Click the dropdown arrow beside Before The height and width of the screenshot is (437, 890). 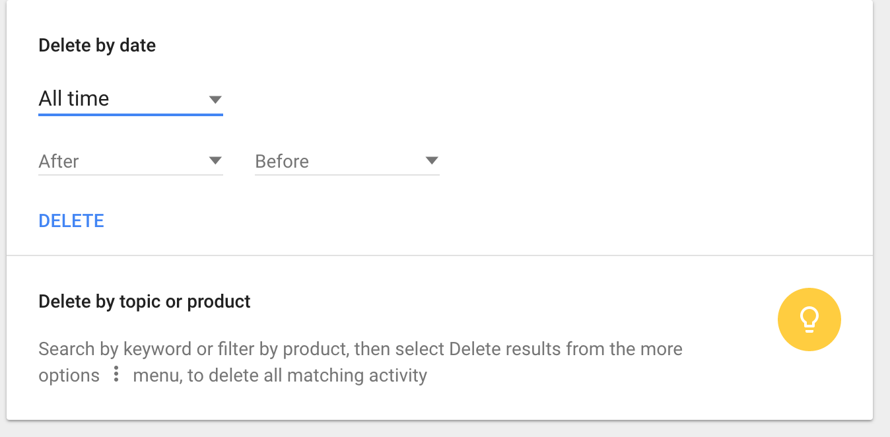point(432,160)
